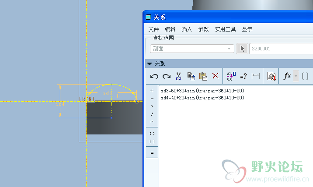Screen dimensions: 313x187
Task: Select the sd4 dimension in sketch
Action: tap(60, 104)
